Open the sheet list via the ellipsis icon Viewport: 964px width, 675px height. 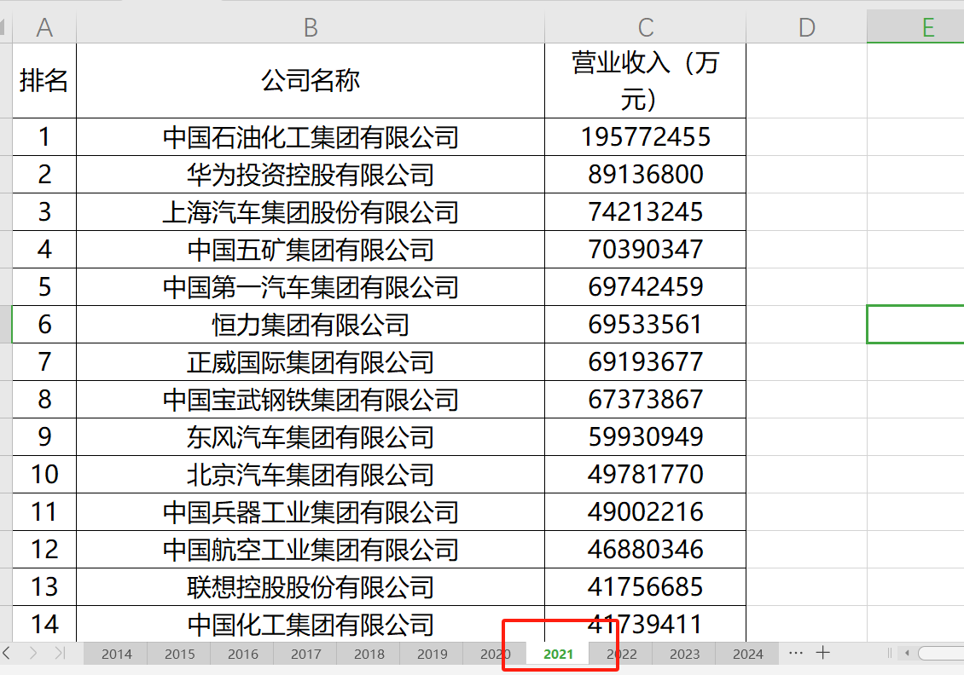[796, 653]
